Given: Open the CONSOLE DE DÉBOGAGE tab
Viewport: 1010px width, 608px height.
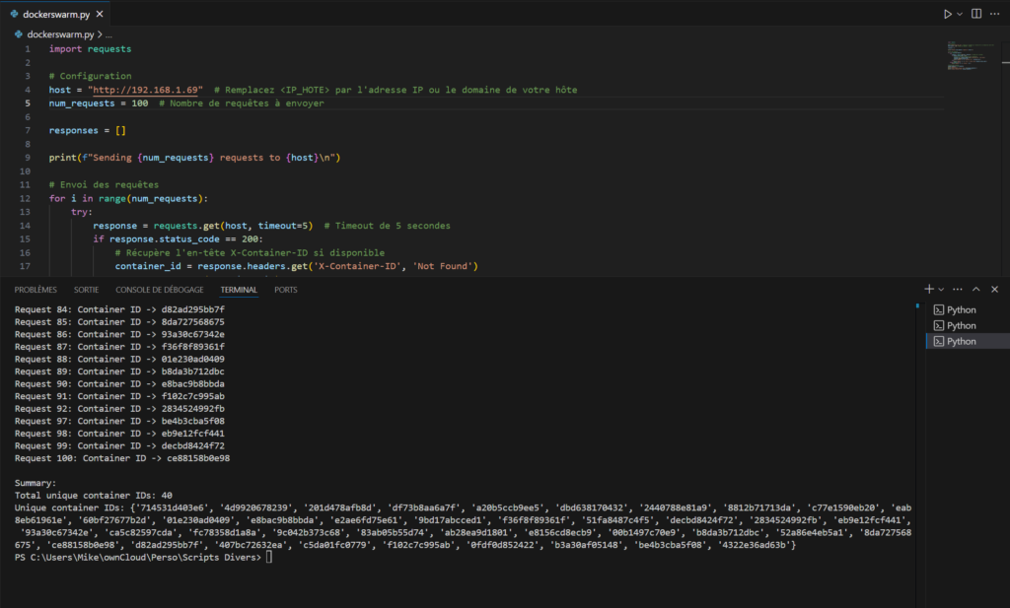Looking at the screenshot, I should (159, 290).
